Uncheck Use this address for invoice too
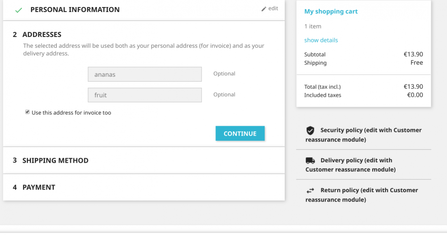Image resolution: width=447 pixels, height=235 pixels. (x=27, y=112)
